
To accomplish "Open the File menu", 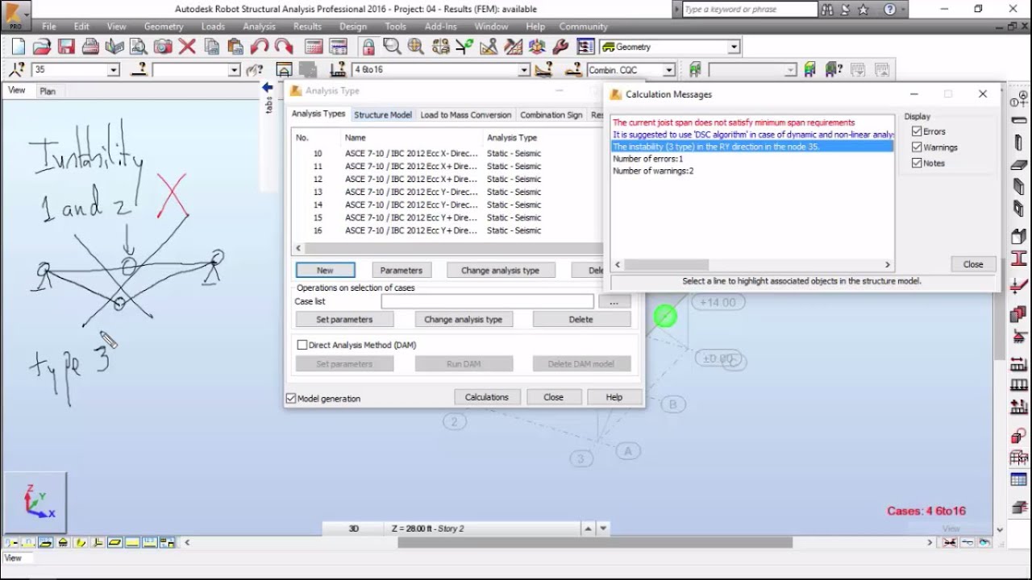I will [x=48, y=27].
